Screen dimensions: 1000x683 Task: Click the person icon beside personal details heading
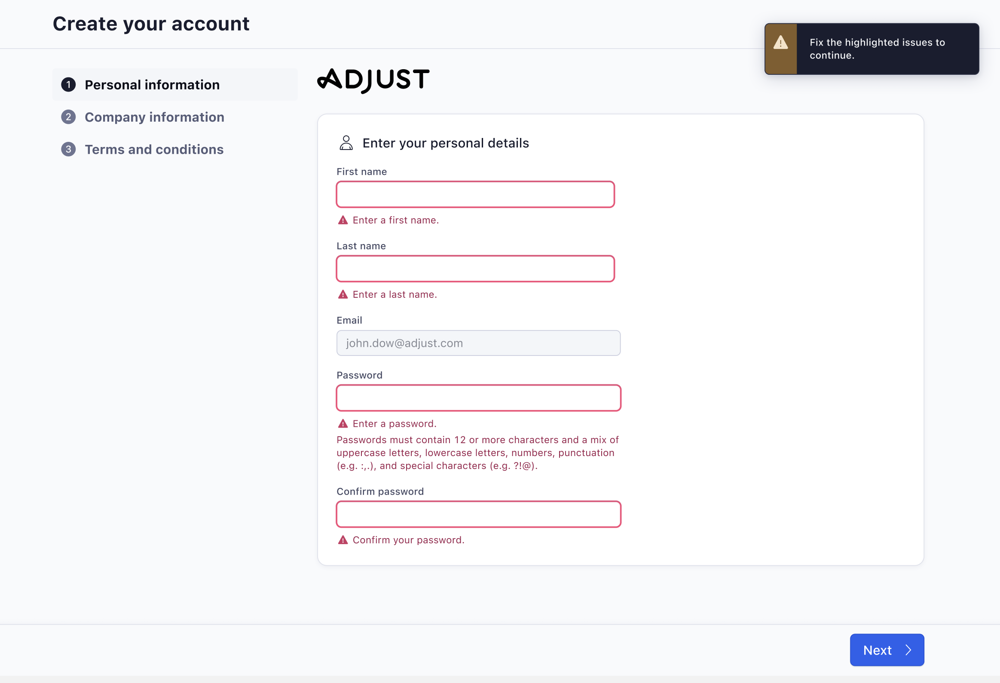pyautogui.click(x=346, y=142)
